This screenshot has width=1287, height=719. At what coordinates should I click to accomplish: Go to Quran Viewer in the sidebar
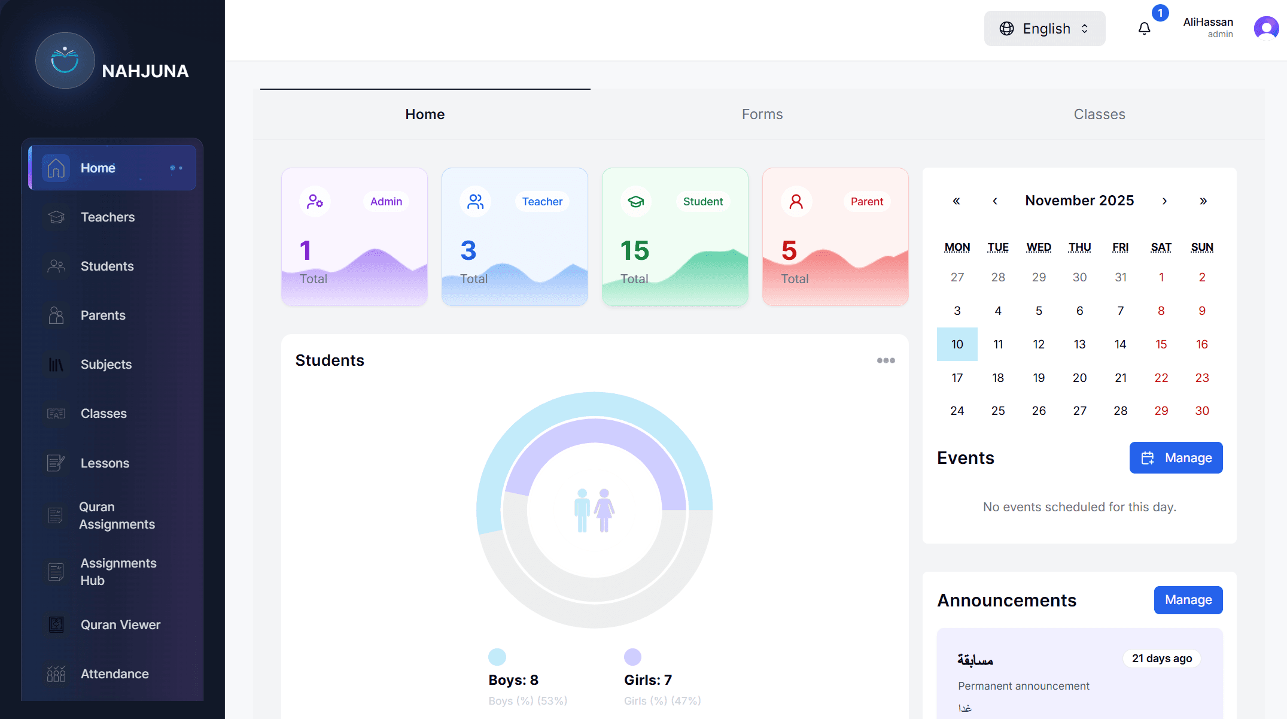[x=120, y=625]
